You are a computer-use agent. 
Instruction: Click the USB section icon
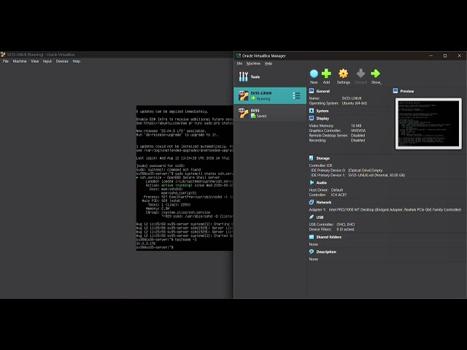pos(312,217)
